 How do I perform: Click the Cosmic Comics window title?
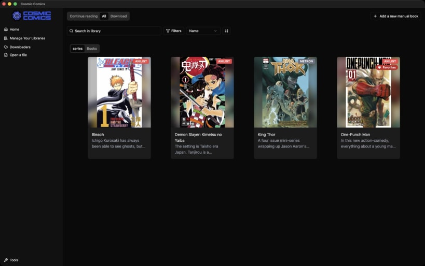tap(33, 4)
